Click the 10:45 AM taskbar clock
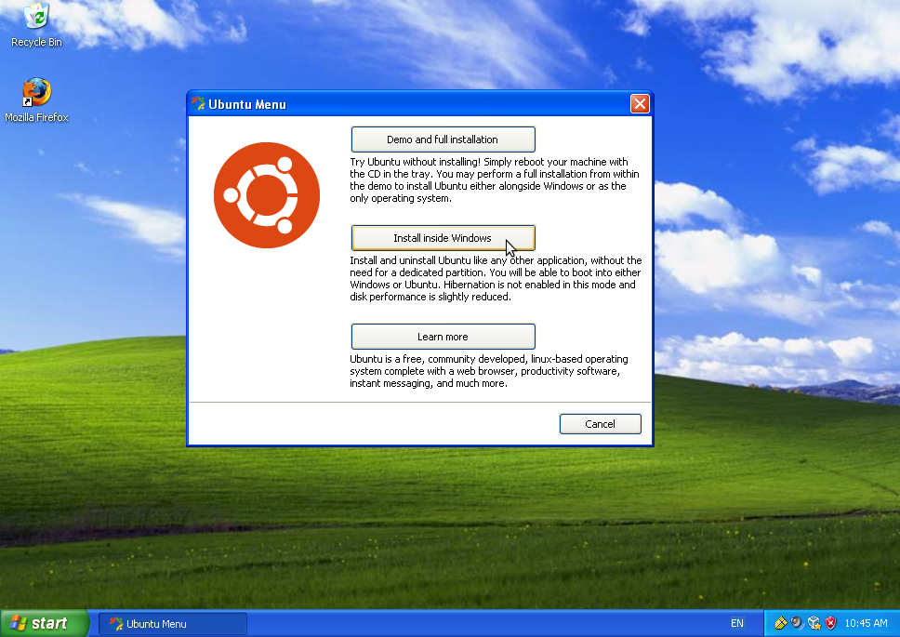900x637 pixels. [867, 623]
